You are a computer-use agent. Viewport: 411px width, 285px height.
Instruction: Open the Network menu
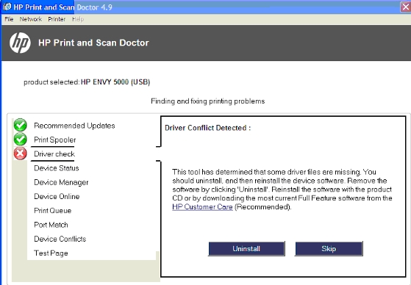(x=30, y=19)
